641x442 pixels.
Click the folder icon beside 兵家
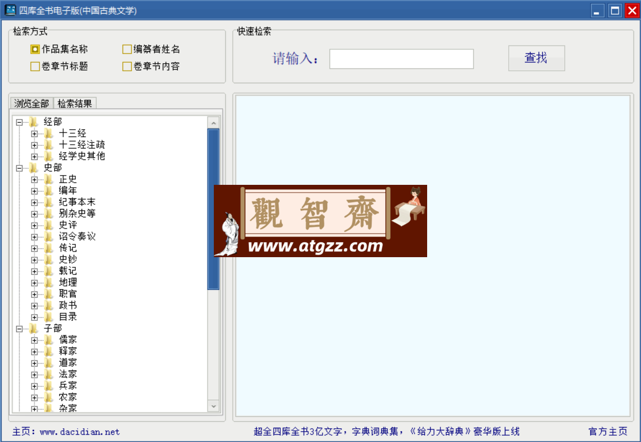point(49,386)
